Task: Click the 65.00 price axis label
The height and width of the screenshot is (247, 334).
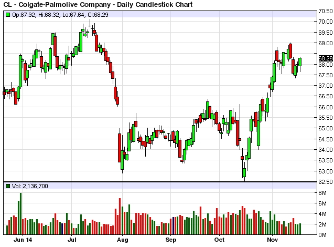Action: click(x=325, y=128)
